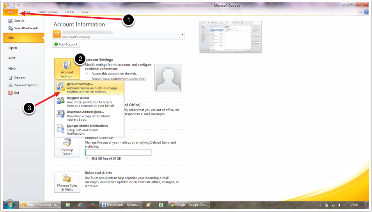Open the Folder ribbon tab
The width and height of the screenshot is (372, 212).
coord(69,12)
